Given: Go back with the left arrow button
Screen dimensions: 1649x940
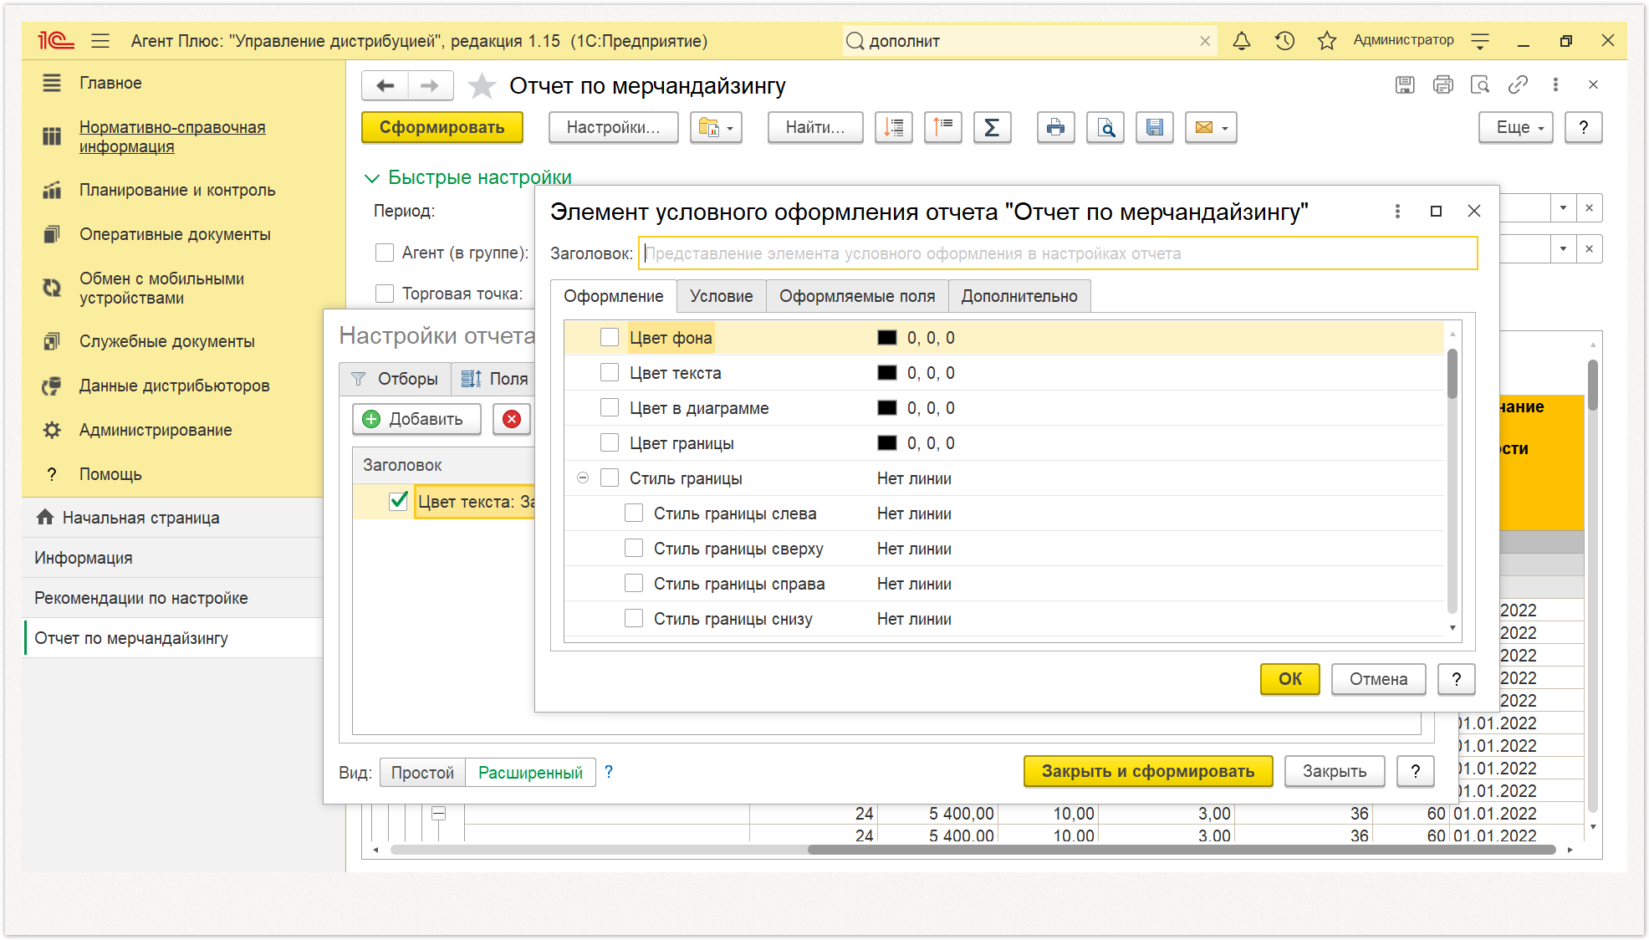Looking at the screenshot, I should click(385, 85).
